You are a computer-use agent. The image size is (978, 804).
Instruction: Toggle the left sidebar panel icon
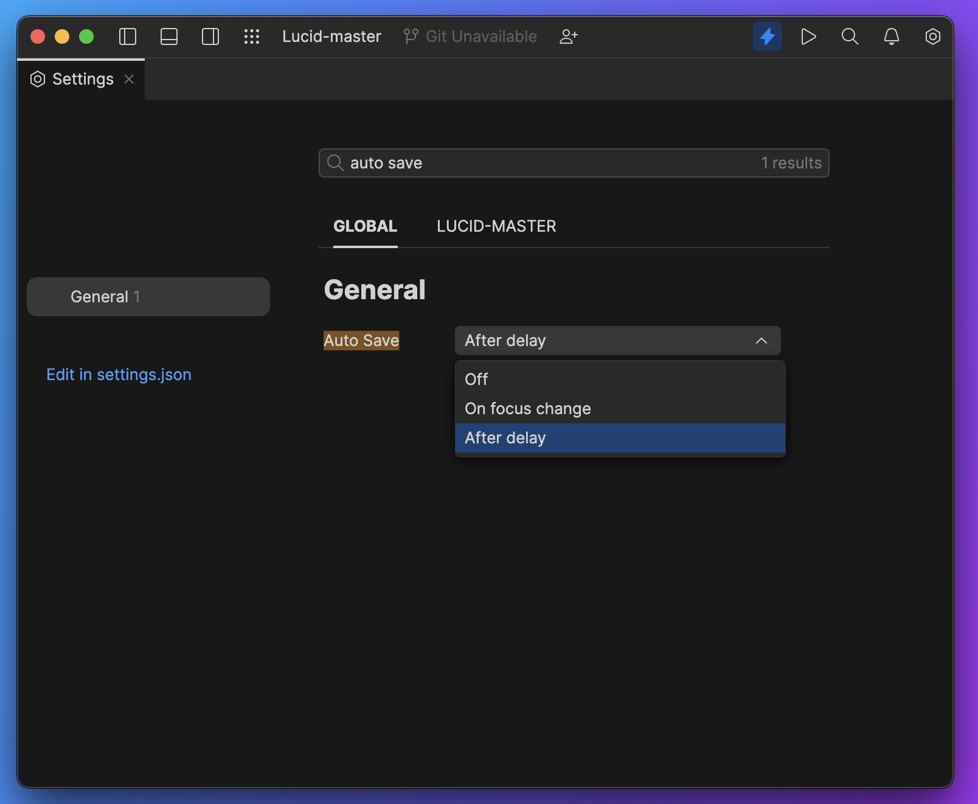128,36
